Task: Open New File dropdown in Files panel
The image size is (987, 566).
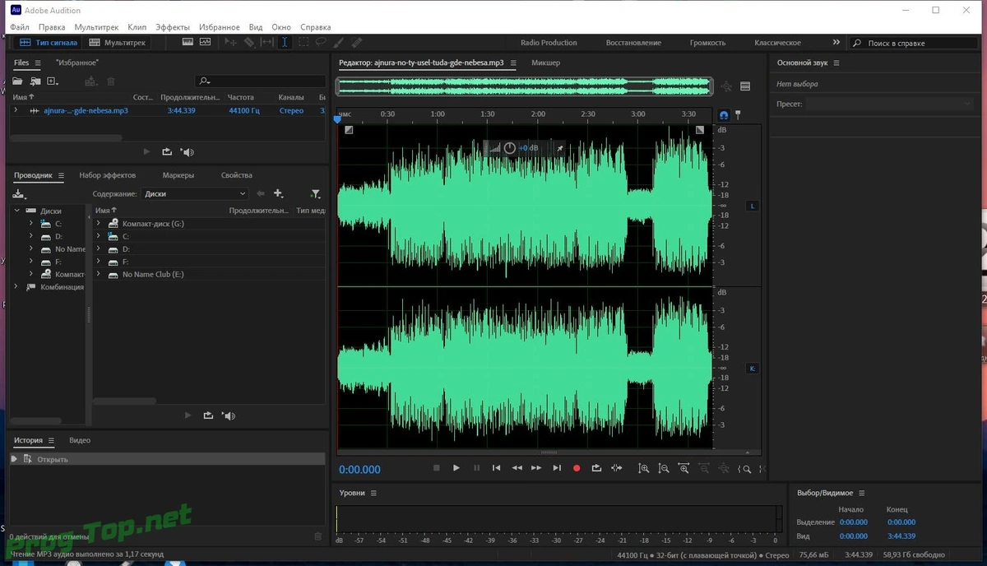Action: click(x=53, y=81)
